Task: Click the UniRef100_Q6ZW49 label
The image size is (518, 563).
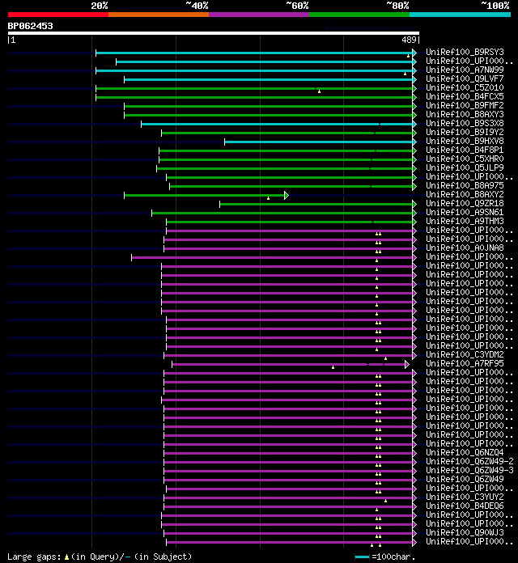Action: tap(465, 480)
